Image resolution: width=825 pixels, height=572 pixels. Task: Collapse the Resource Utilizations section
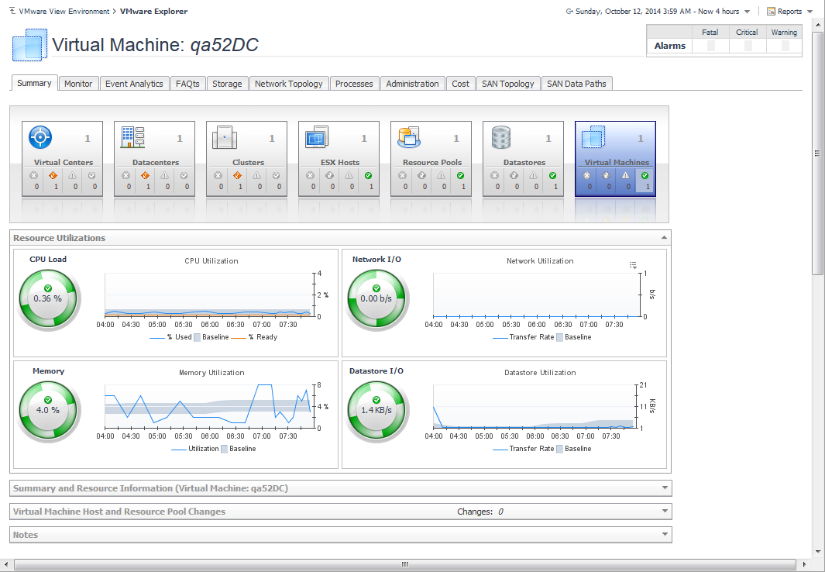(x=663, y=238)
